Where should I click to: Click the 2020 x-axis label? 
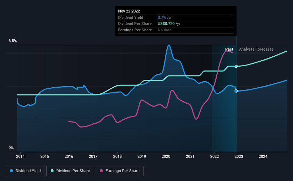point(166,156)
